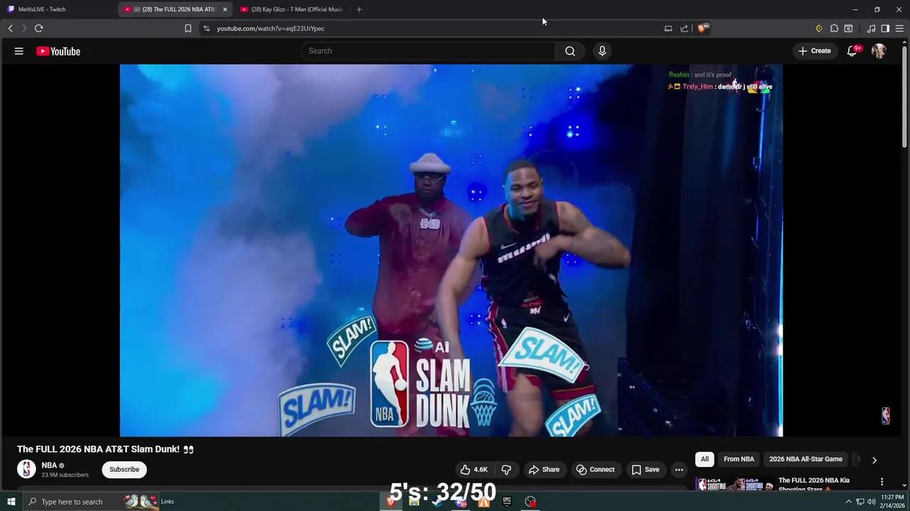Click the video player to pause
This screenshot has width=910, height=511.
[x=451, y=251]
